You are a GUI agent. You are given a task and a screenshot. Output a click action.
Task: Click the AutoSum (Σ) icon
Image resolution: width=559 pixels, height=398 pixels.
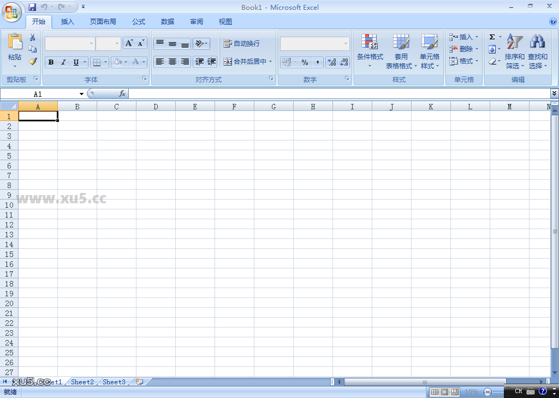click(493, 37)
